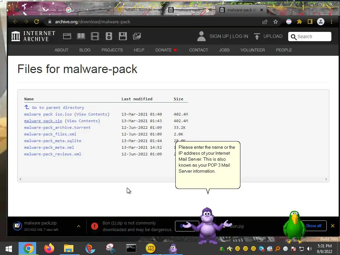Click the address bar URL

(93, 22)
